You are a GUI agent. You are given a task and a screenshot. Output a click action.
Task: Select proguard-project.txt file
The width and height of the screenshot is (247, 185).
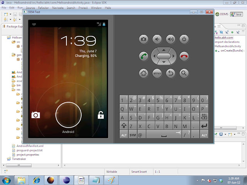[29, 150]
